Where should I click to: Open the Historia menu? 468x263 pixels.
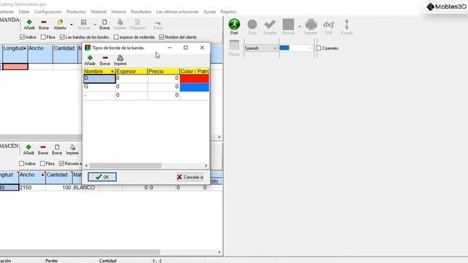(118, 12)
